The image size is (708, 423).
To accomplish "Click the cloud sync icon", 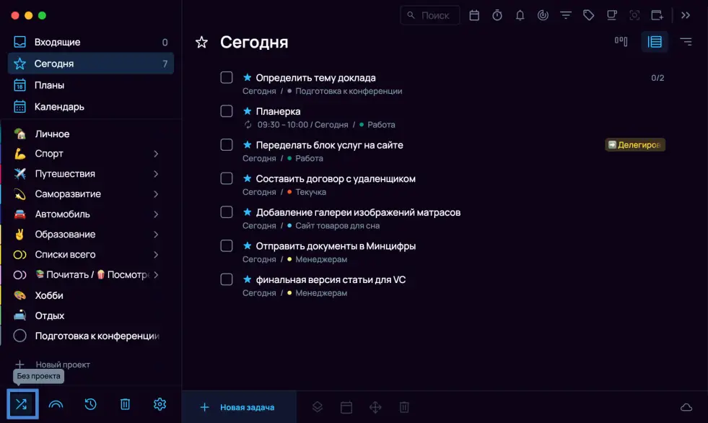I will (x=686, y=408).
